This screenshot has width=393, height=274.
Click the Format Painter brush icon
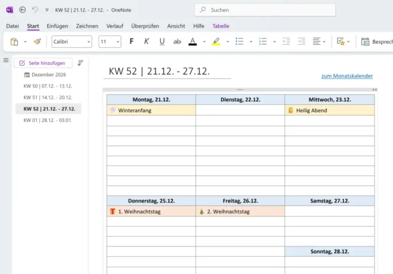click(37, 42)
